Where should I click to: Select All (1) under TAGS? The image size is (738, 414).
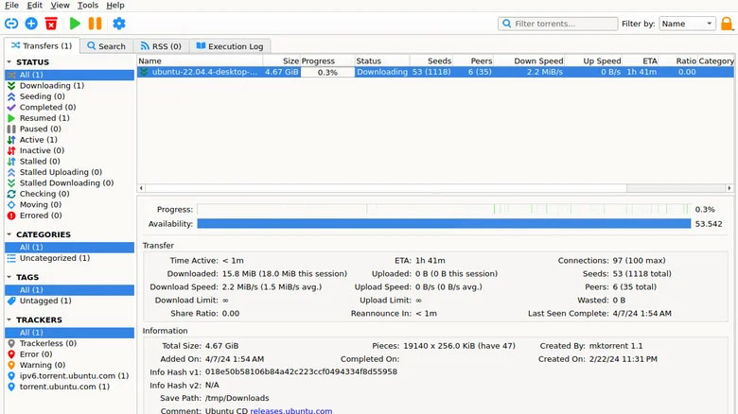(69, 290)
